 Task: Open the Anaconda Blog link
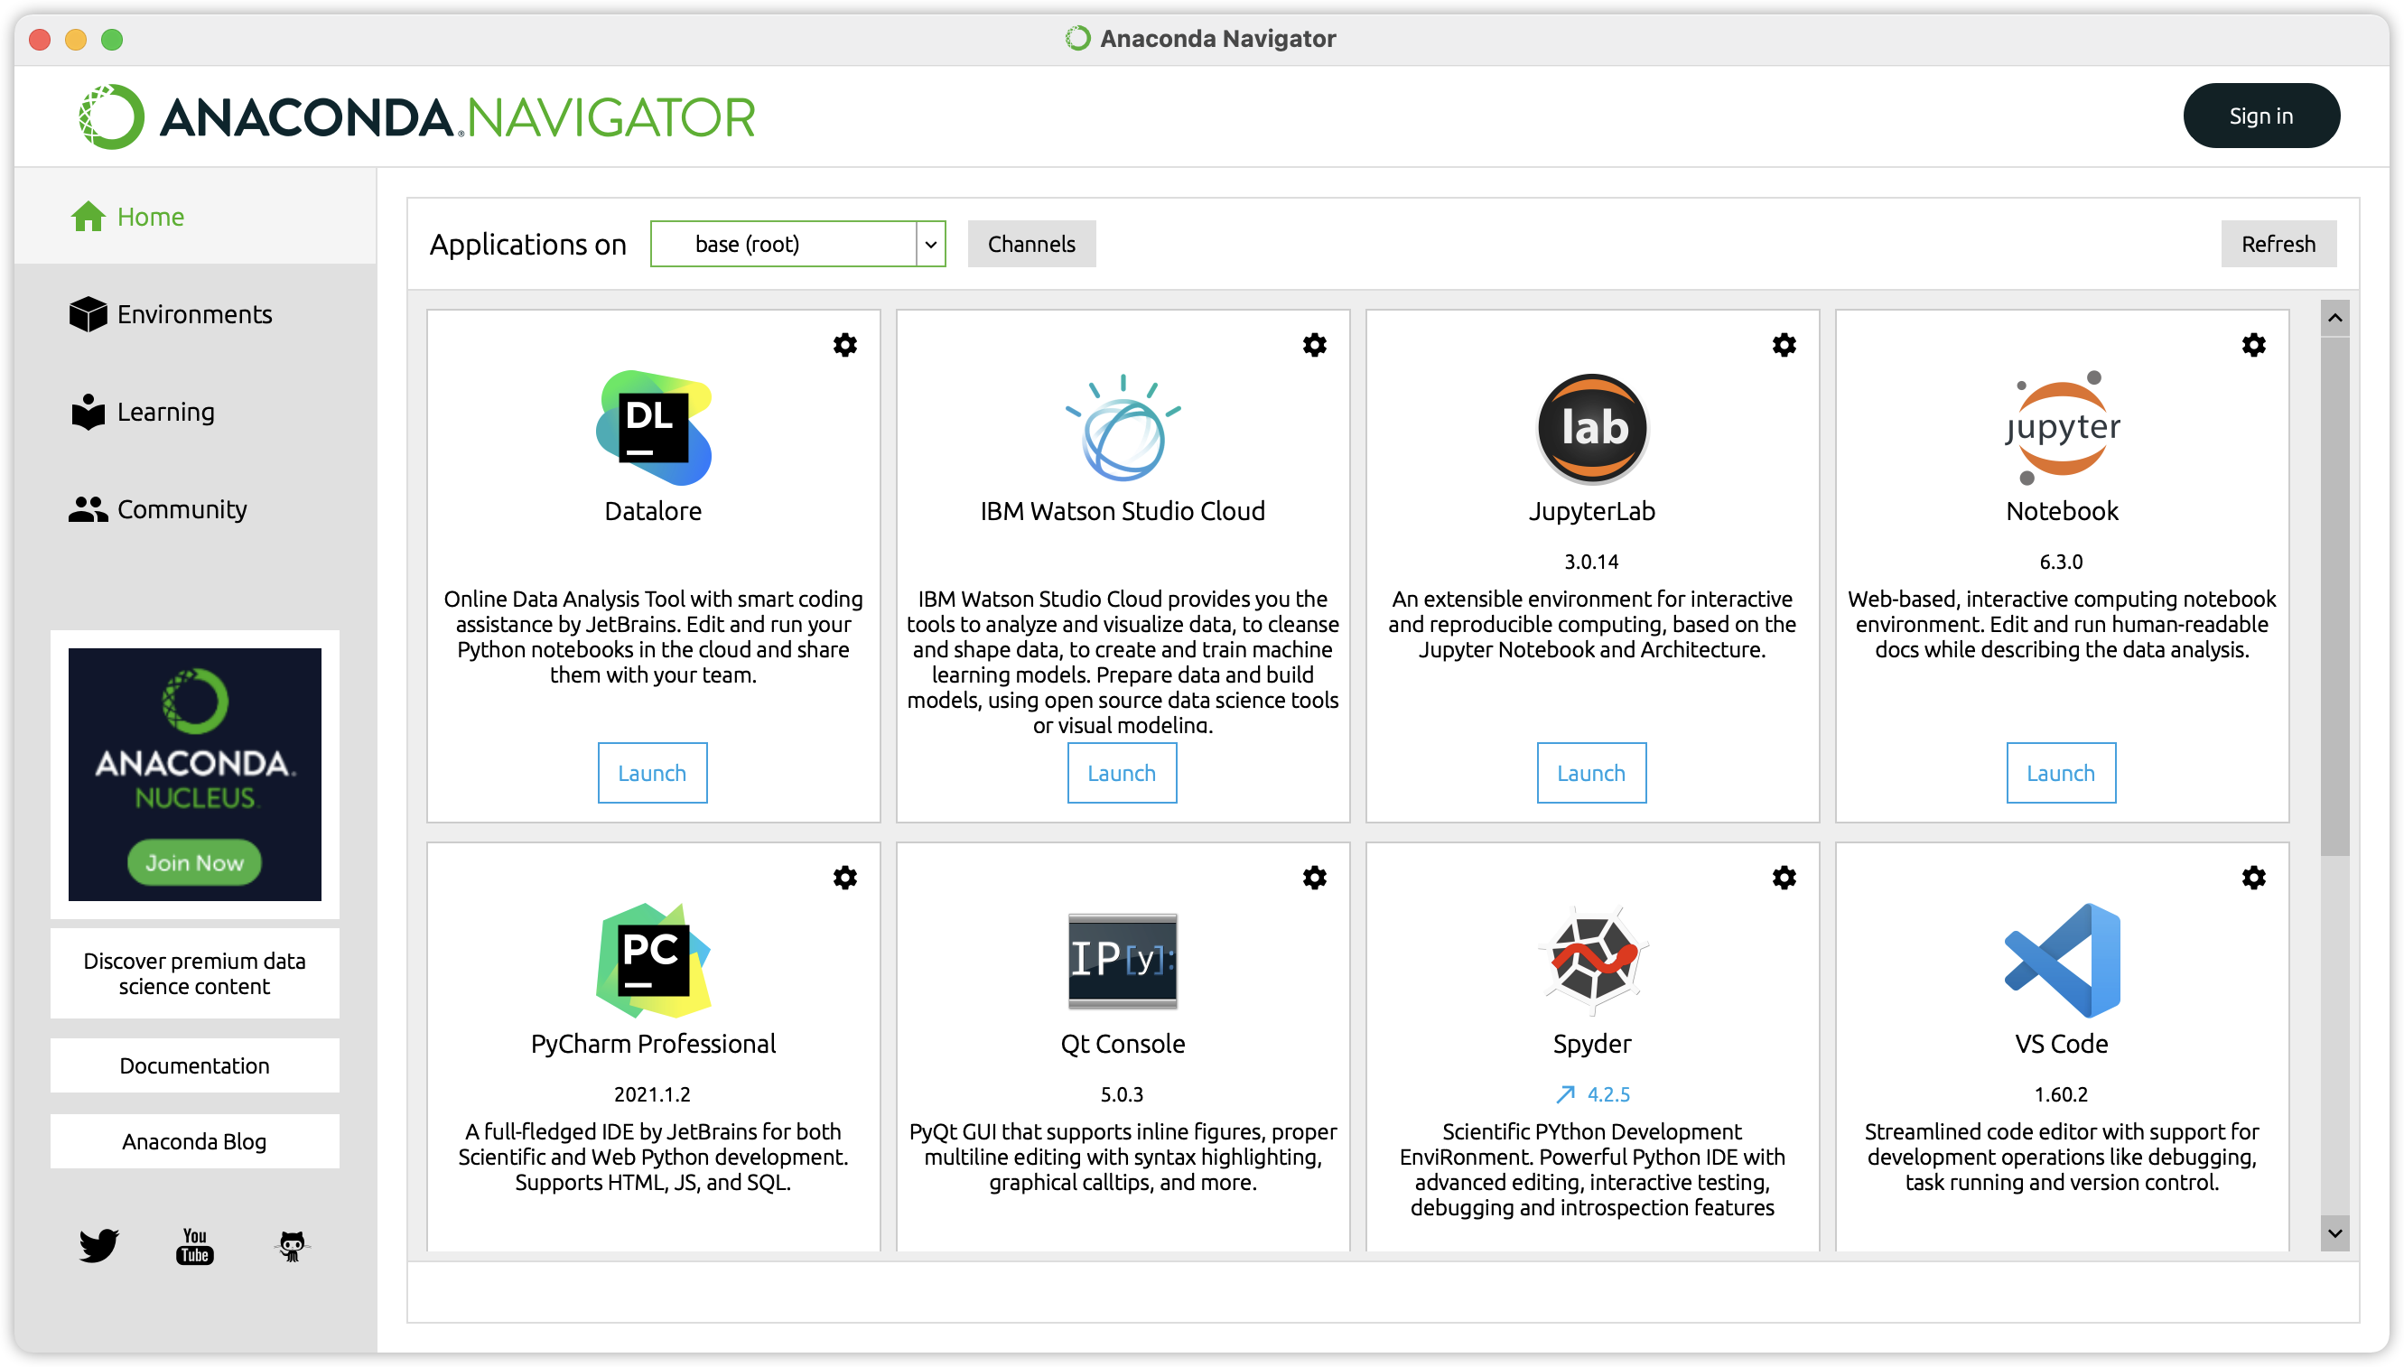[x=194, y=1141]
